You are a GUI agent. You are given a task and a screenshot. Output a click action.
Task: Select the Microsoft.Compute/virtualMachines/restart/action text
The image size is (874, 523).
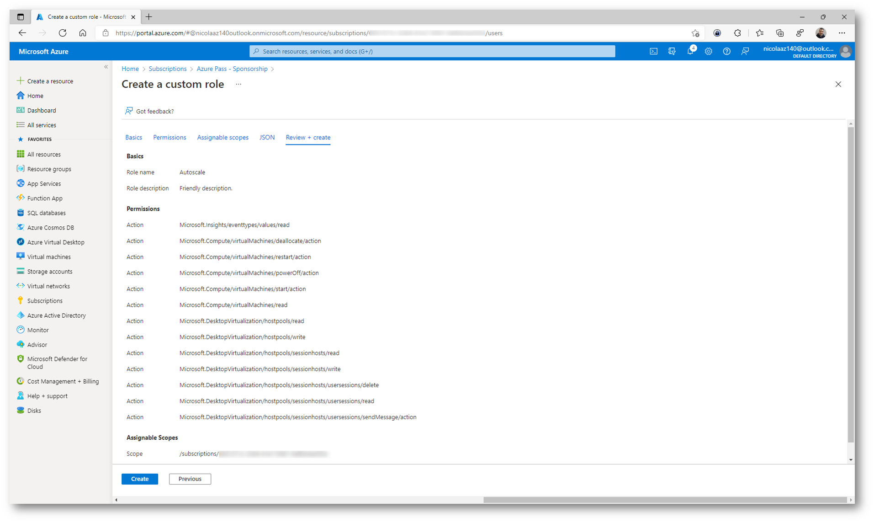245,256
